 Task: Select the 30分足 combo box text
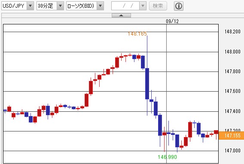click(x=46, y=6)
